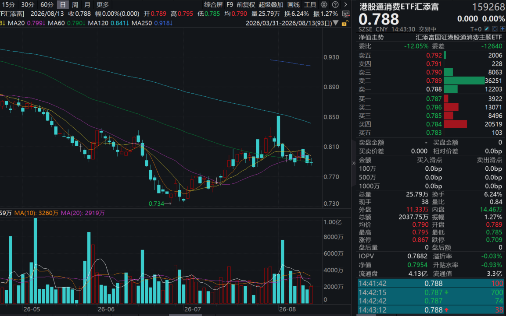Image resolution: width=506 pixels, height=316 pixels.
Task: Click the 升贴水率 value -0.93%
Action: coord(492,265)
